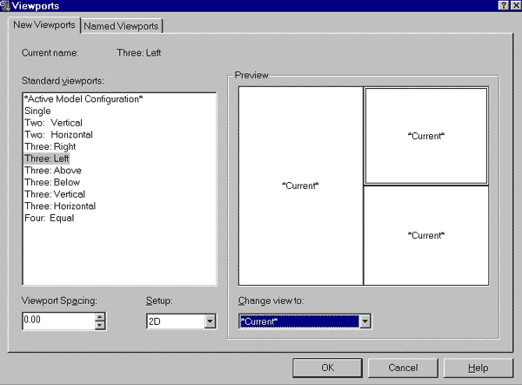522x385 pixels.
Task: Expand the Change view to dropdown
Action: (365, 321)
